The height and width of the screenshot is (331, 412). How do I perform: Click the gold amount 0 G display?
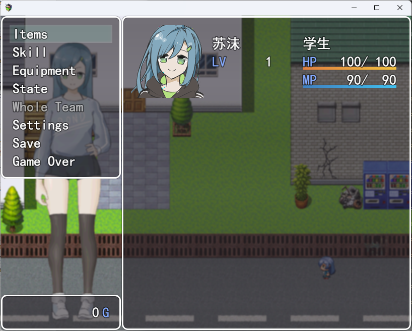(101, 313)
